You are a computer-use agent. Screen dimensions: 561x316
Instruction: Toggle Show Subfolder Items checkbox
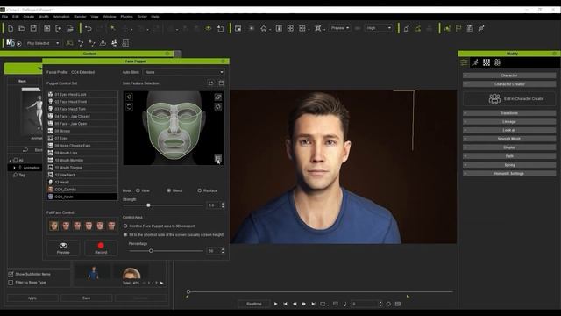click(11, 274)
